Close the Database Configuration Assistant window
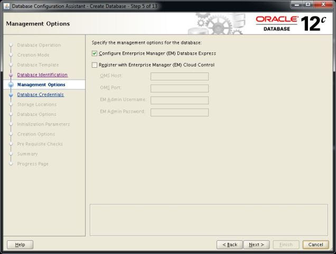 tap(323, 5)
